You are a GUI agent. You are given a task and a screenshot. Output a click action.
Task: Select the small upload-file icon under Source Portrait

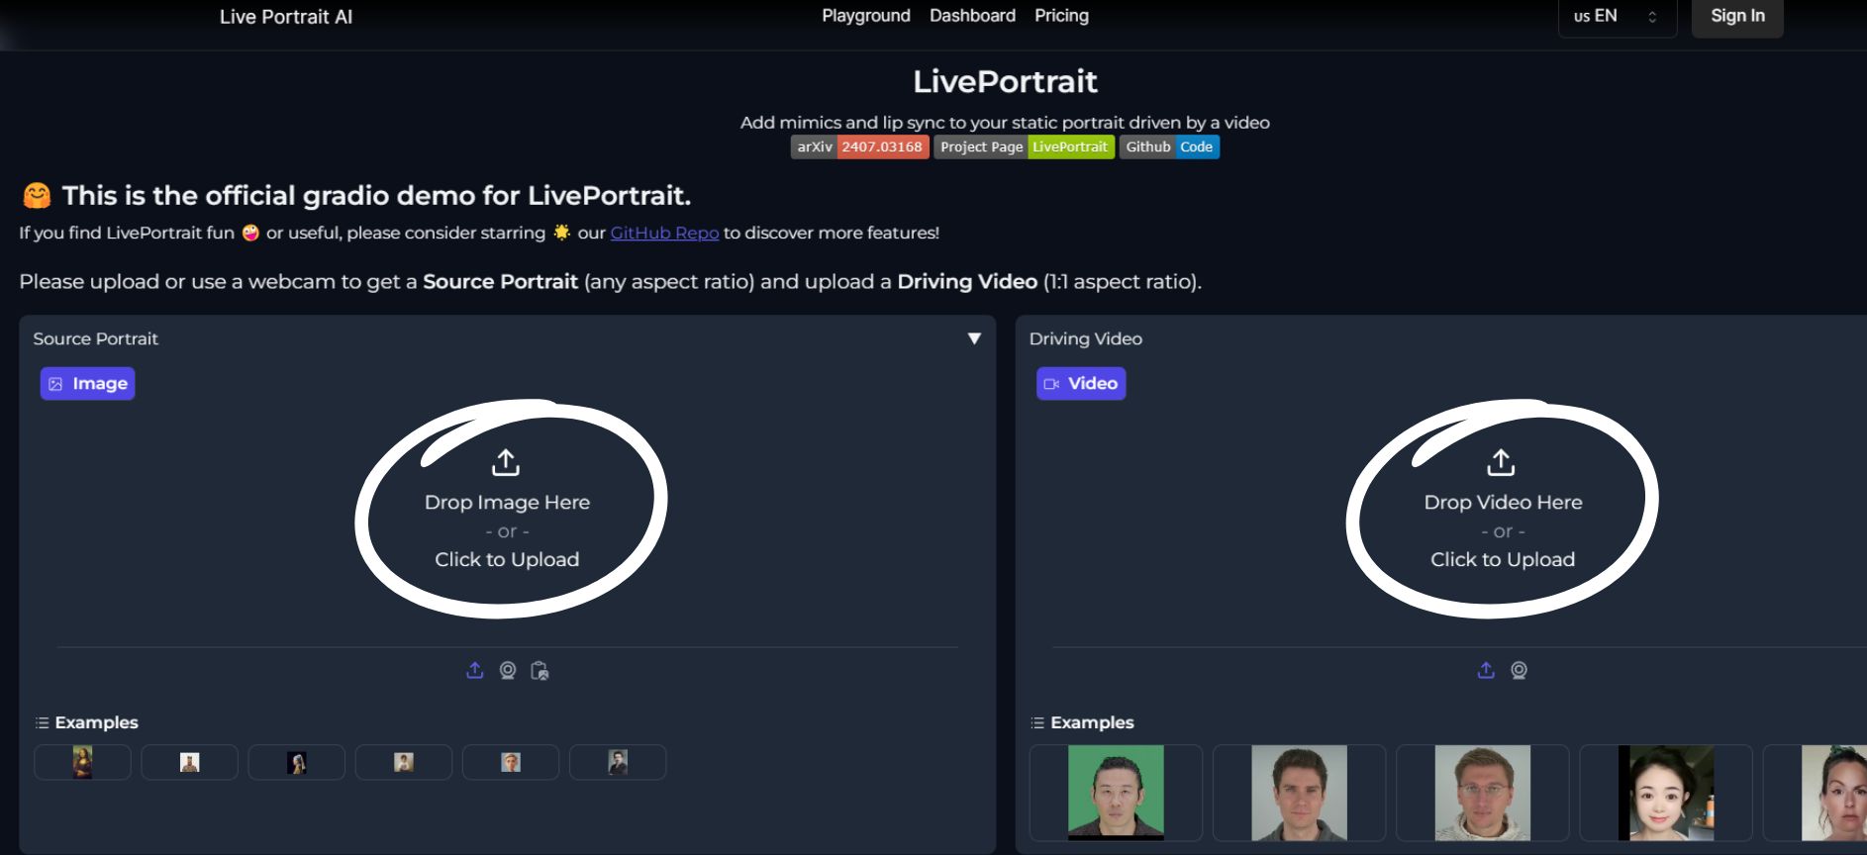coord(475,671)
